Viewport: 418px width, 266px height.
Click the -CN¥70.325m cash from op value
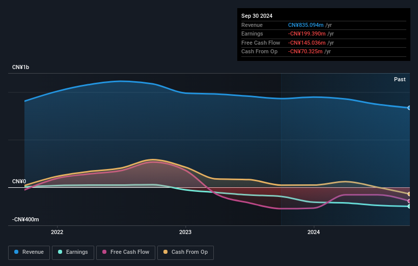click(x=305, y=52)
